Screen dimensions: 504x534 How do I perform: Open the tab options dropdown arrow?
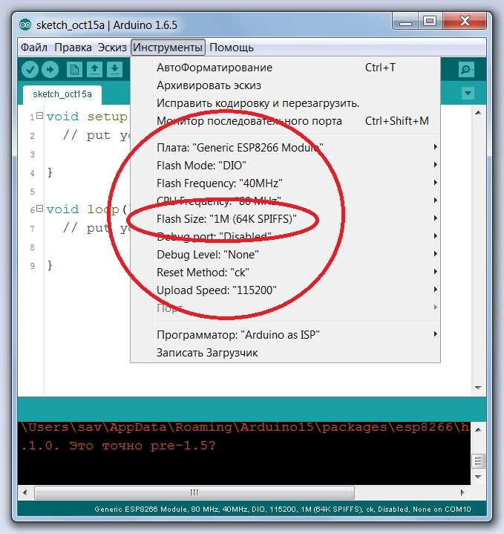468,93
